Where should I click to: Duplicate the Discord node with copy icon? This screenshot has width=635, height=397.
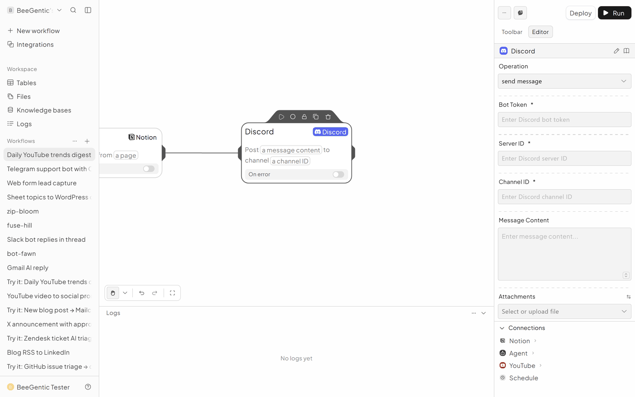316,117
